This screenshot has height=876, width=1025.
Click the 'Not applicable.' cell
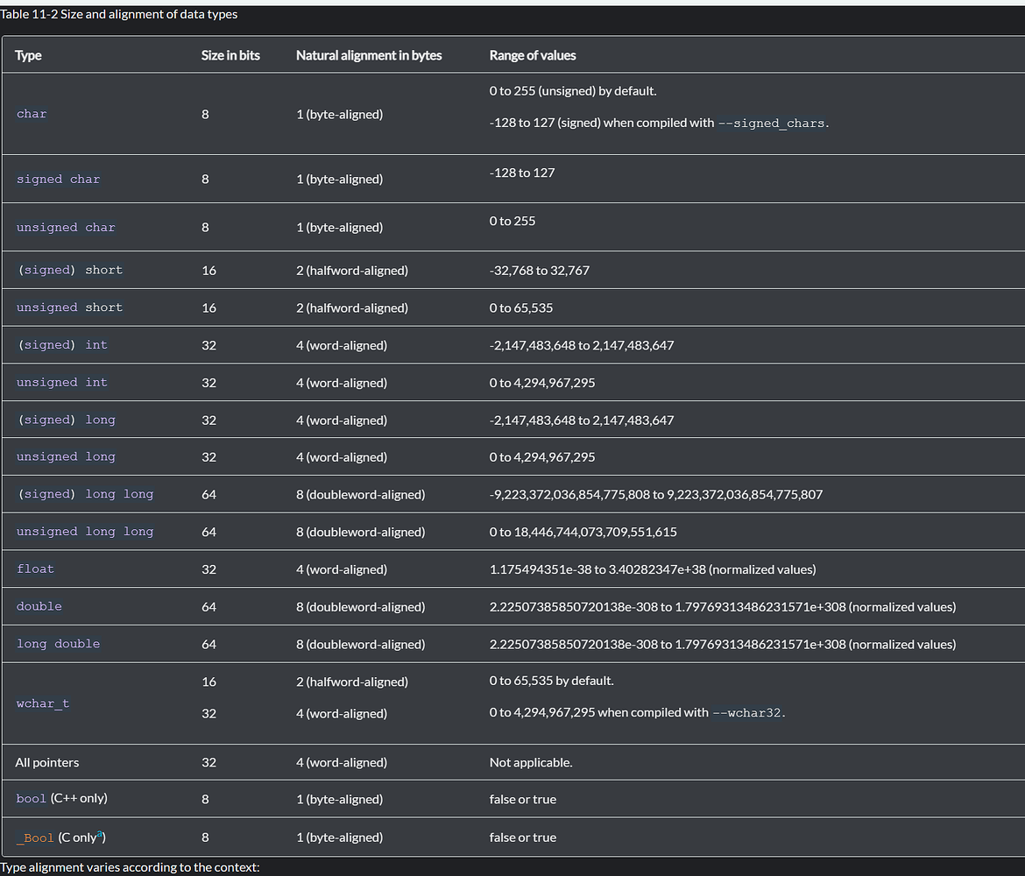[531, 763]
